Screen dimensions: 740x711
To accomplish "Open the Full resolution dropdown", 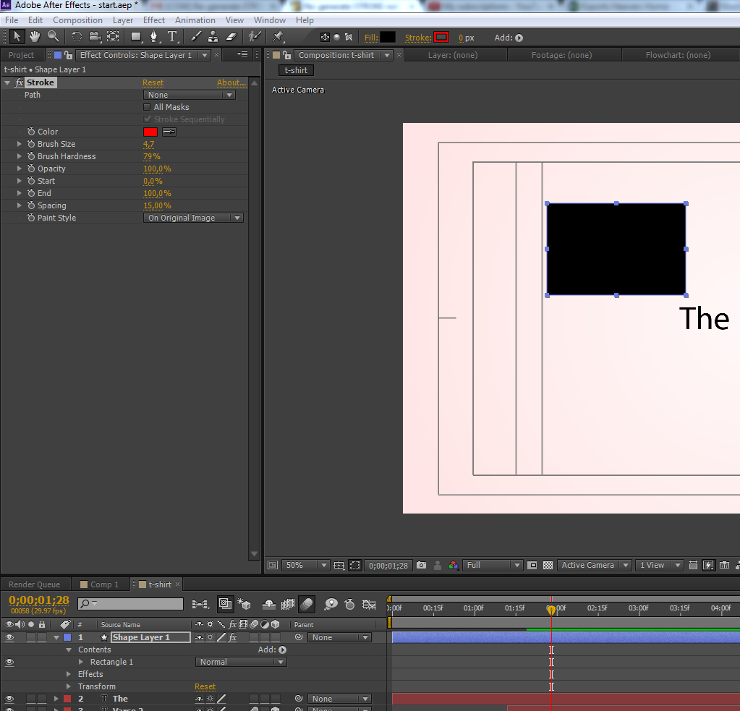I will click(492, 565).
